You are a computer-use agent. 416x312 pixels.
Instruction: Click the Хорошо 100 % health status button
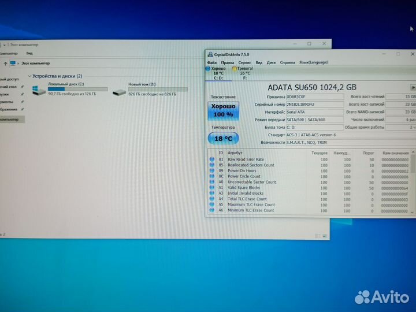pyautogui.click(x=223, y=110)
